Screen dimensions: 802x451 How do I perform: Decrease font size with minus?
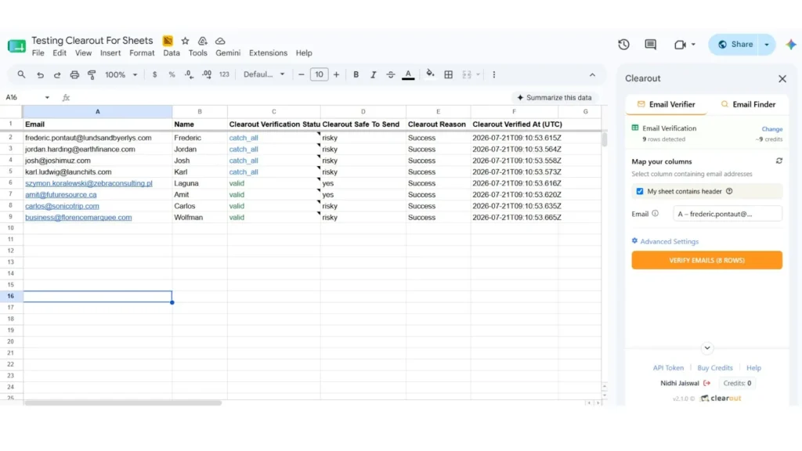302,74
